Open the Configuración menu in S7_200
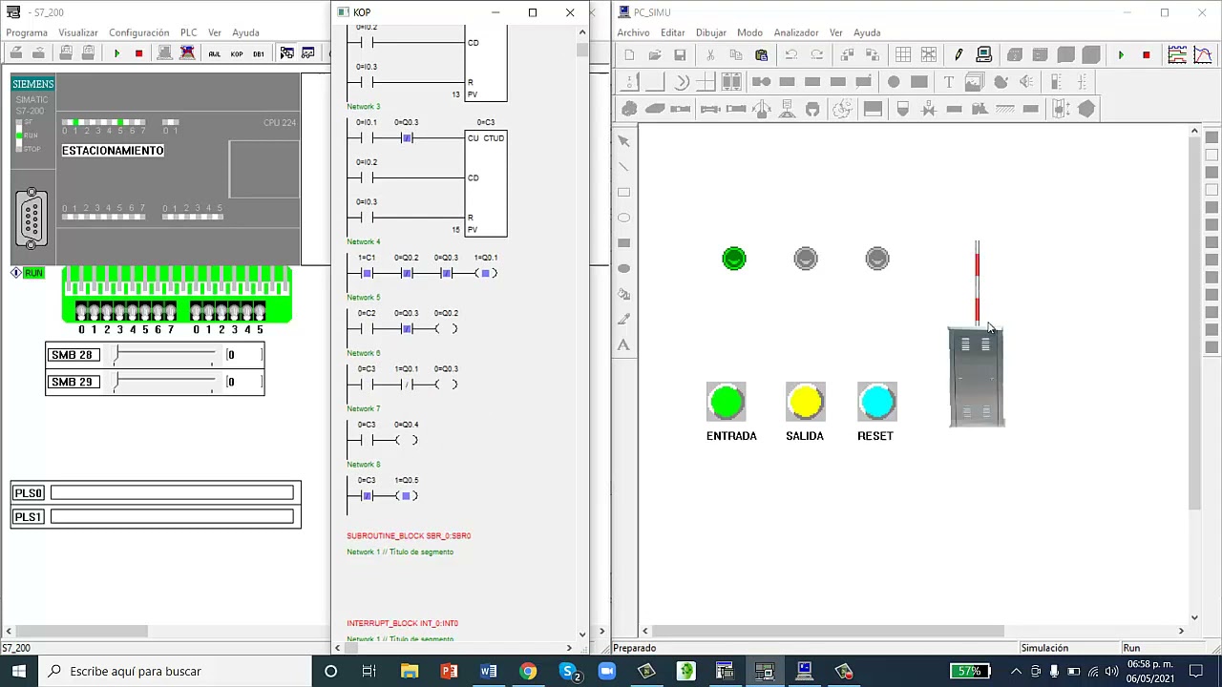 138,32
